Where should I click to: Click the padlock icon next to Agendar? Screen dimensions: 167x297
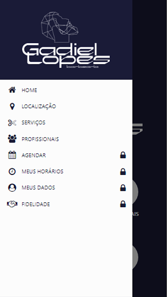pos(123,155)
